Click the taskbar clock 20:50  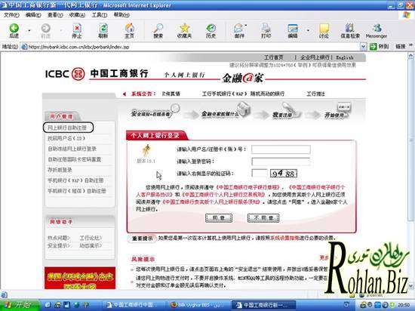click(404, 305)
